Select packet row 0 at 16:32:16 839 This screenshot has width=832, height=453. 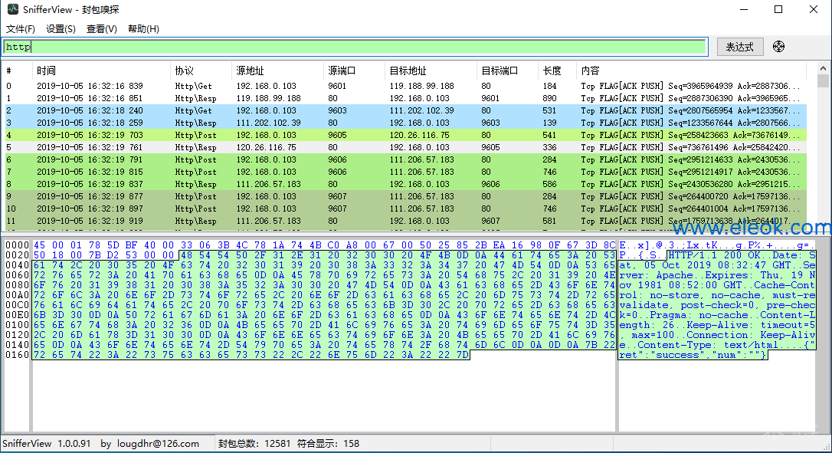pos(405,86)
